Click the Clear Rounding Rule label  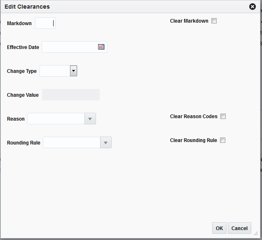193,140
